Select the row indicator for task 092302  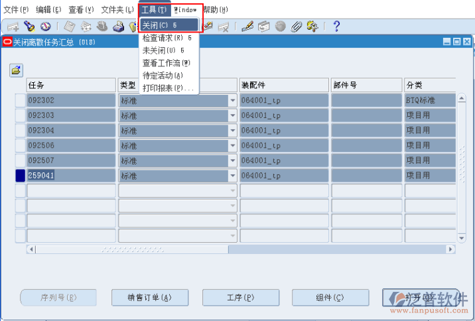pos(21,100)
